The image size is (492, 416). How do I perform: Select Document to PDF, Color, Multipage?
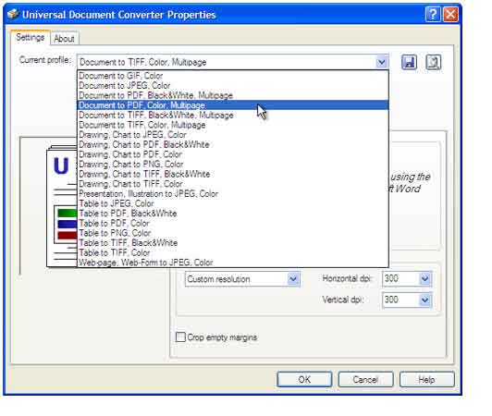tap(233, 105)
